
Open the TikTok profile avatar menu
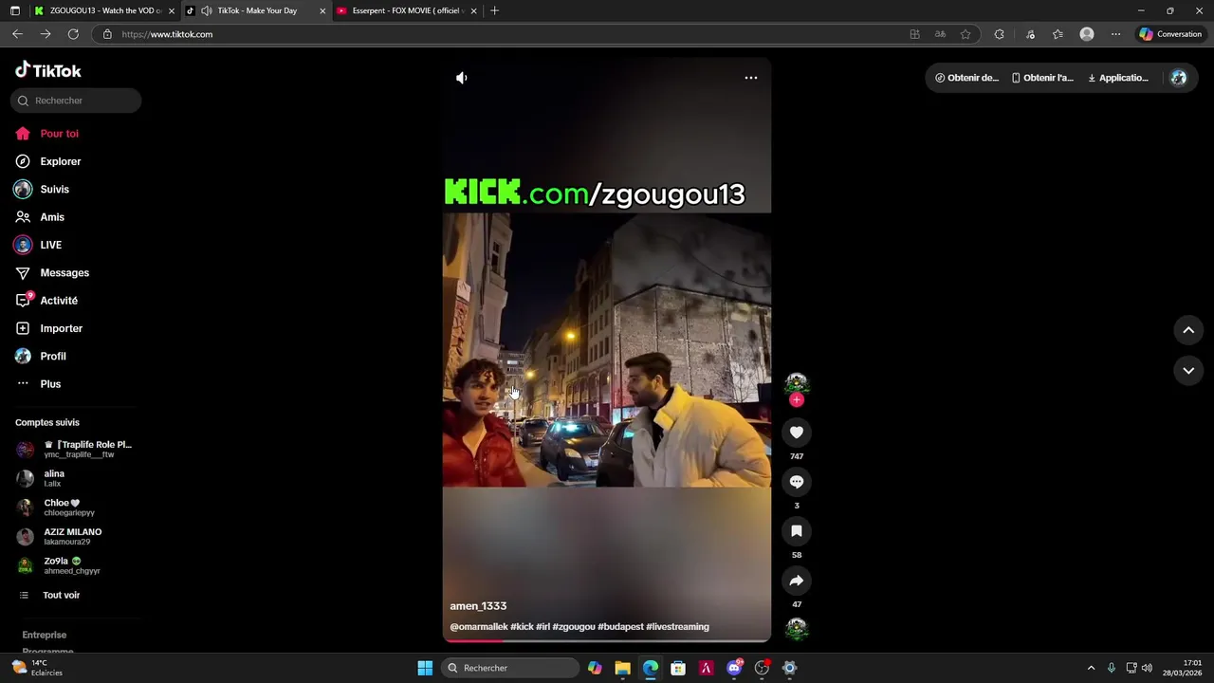tap(1179, 78)
